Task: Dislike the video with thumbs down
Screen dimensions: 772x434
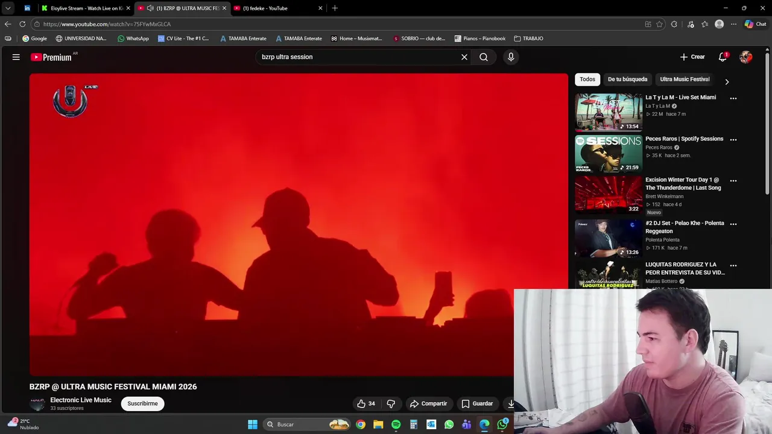Action: (391, 403)
